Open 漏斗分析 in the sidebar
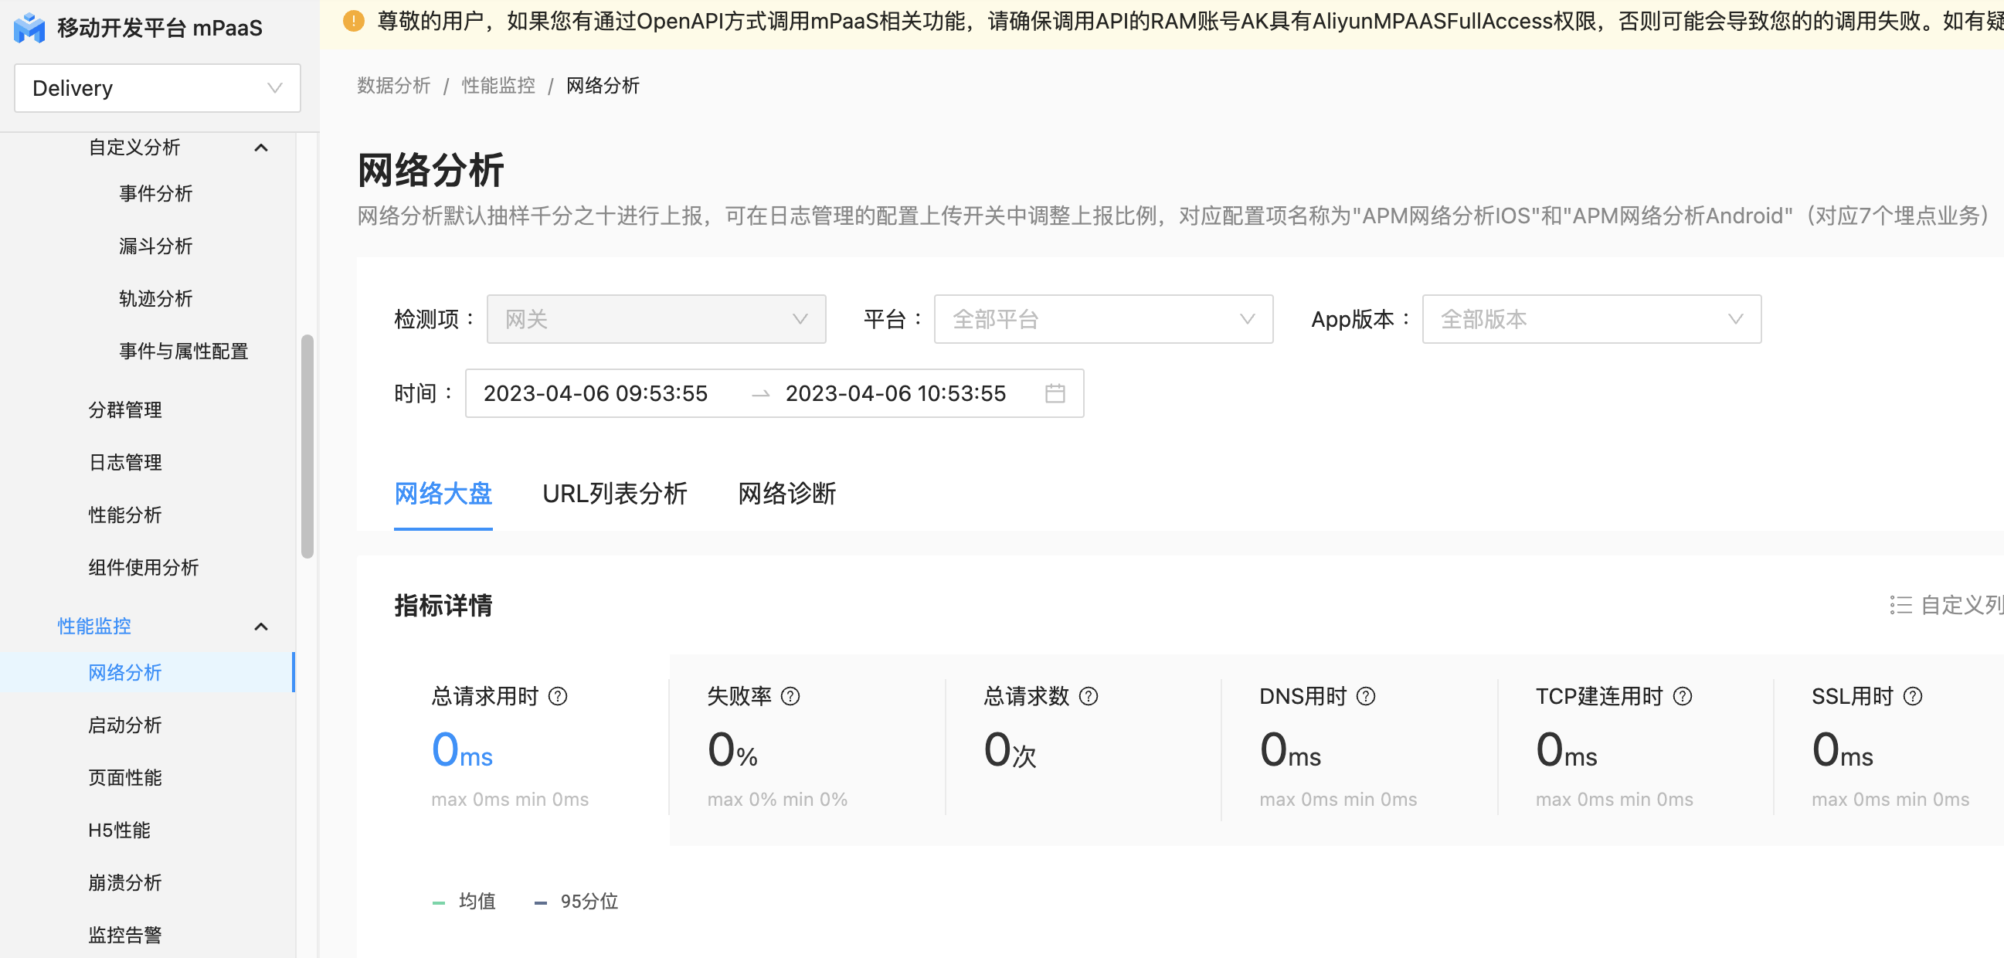The image size is (2004, 958). coord(155,246)
